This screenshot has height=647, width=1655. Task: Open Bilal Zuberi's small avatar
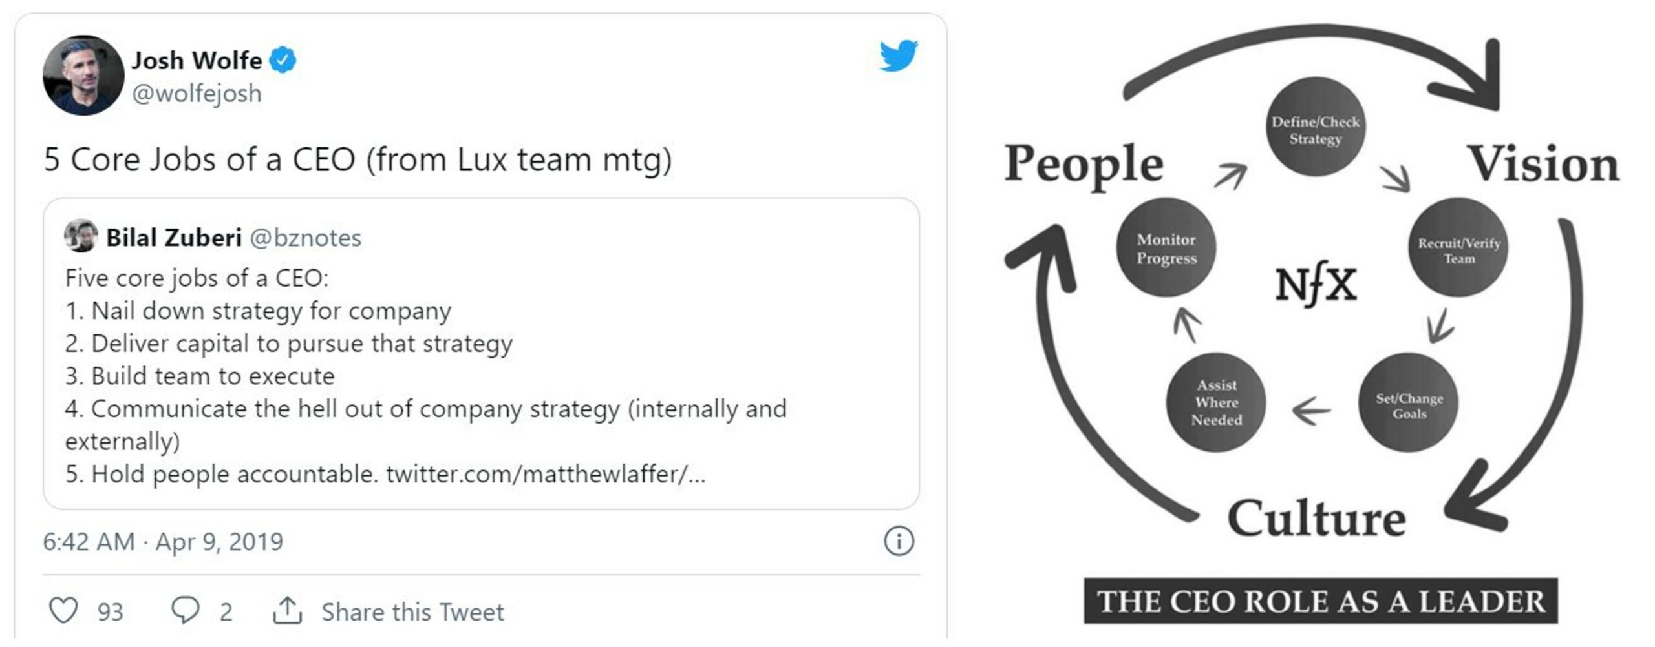[x=81, y=236]
